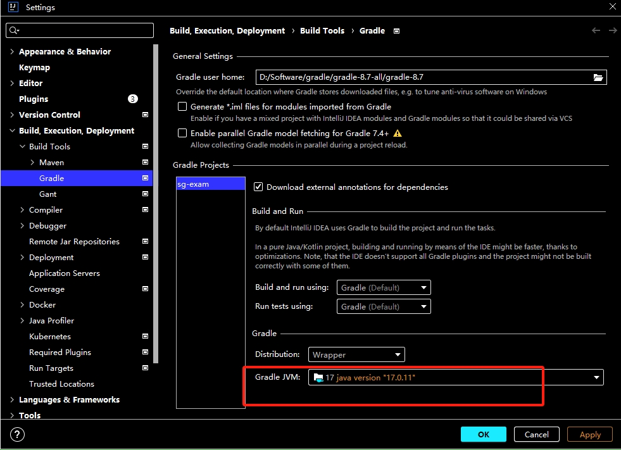Click project icon on Required Plugins row

146,352
